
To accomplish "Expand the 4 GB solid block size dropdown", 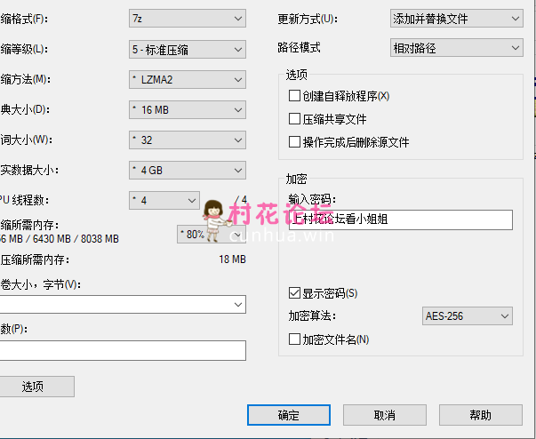I will coord(185,170).
